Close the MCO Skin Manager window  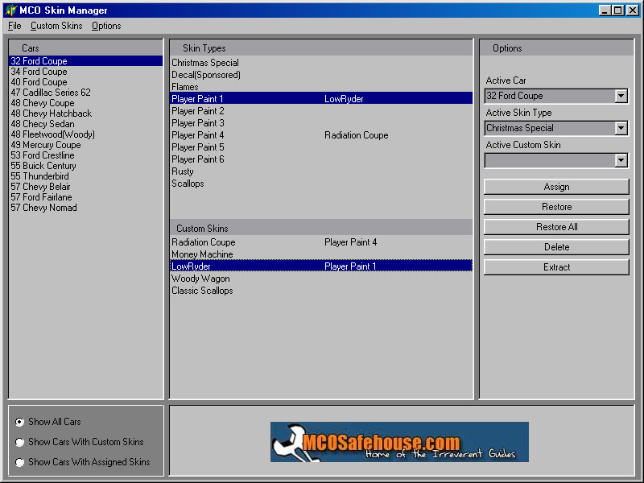(633, 10)
